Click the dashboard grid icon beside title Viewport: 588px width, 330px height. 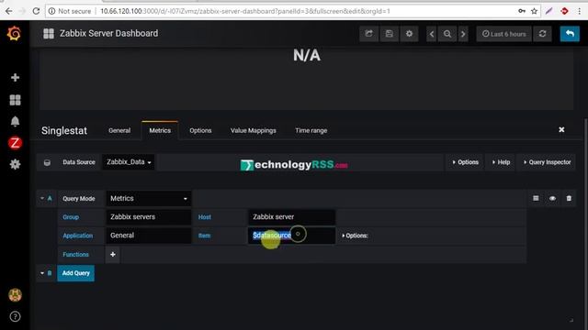[x=49, y=34]
